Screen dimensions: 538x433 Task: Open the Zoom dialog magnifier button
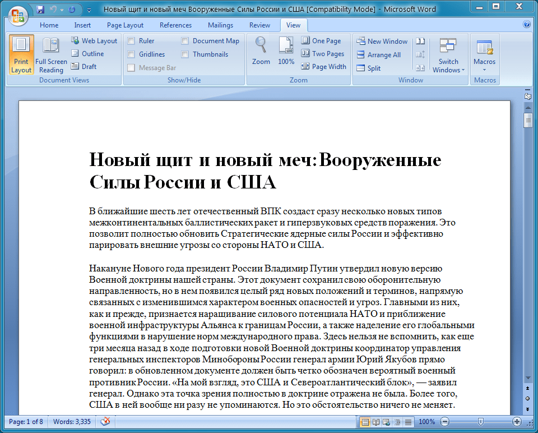pos(261,51)
